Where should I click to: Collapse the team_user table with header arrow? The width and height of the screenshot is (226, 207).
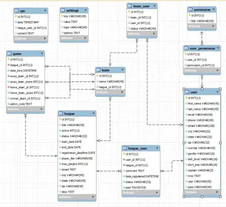click(154, 6)
